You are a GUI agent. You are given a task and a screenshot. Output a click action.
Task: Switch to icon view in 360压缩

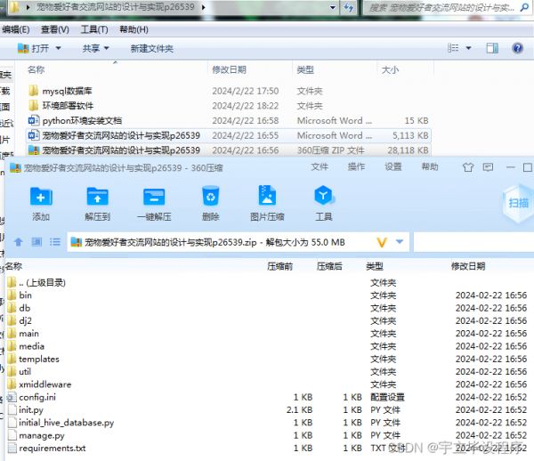[x=36, y=242]
